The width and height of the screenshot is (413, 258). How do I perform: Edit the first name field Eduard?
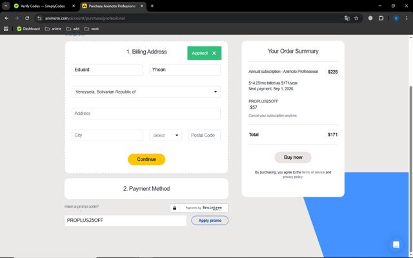[x=107, y=70]
